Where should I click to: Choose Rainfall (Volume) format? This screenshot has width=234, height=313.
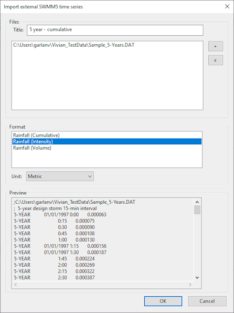point(107,148)
